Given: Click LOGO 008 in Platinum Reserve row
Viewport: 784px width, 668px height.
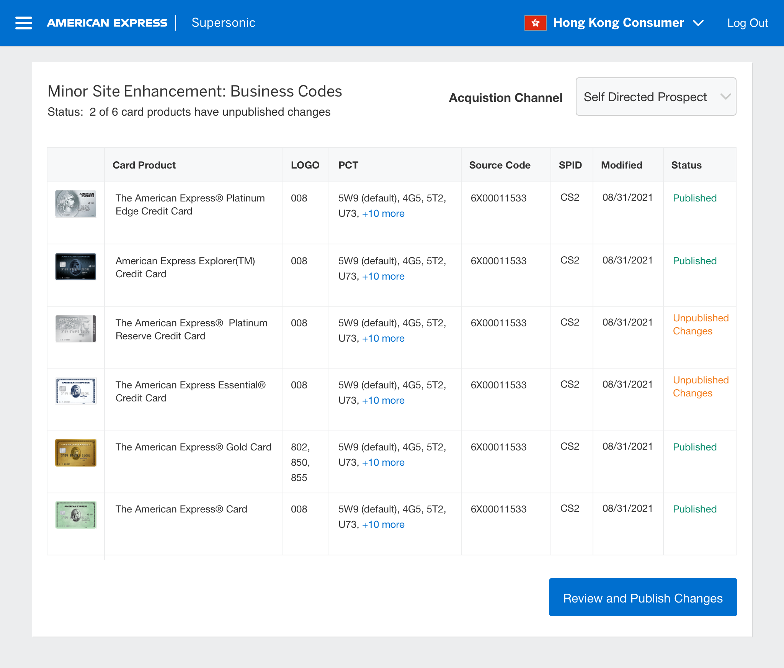Looking at the screenshot, I should coord(299,323).
